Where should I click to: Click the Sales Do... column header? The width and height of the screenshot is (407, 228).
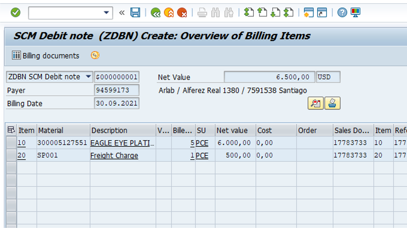[x=353, y=130]
